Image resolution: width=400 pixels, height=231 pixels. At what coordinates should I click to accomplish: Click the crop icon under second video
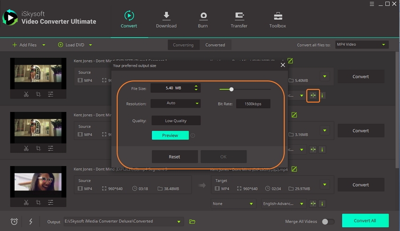click(x=39, y=149)
